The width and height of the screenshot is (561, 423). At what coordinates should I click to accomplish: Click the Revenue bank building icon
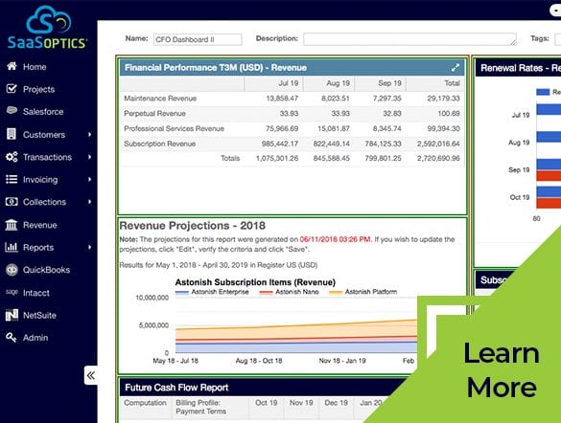[x=12, y=225]
